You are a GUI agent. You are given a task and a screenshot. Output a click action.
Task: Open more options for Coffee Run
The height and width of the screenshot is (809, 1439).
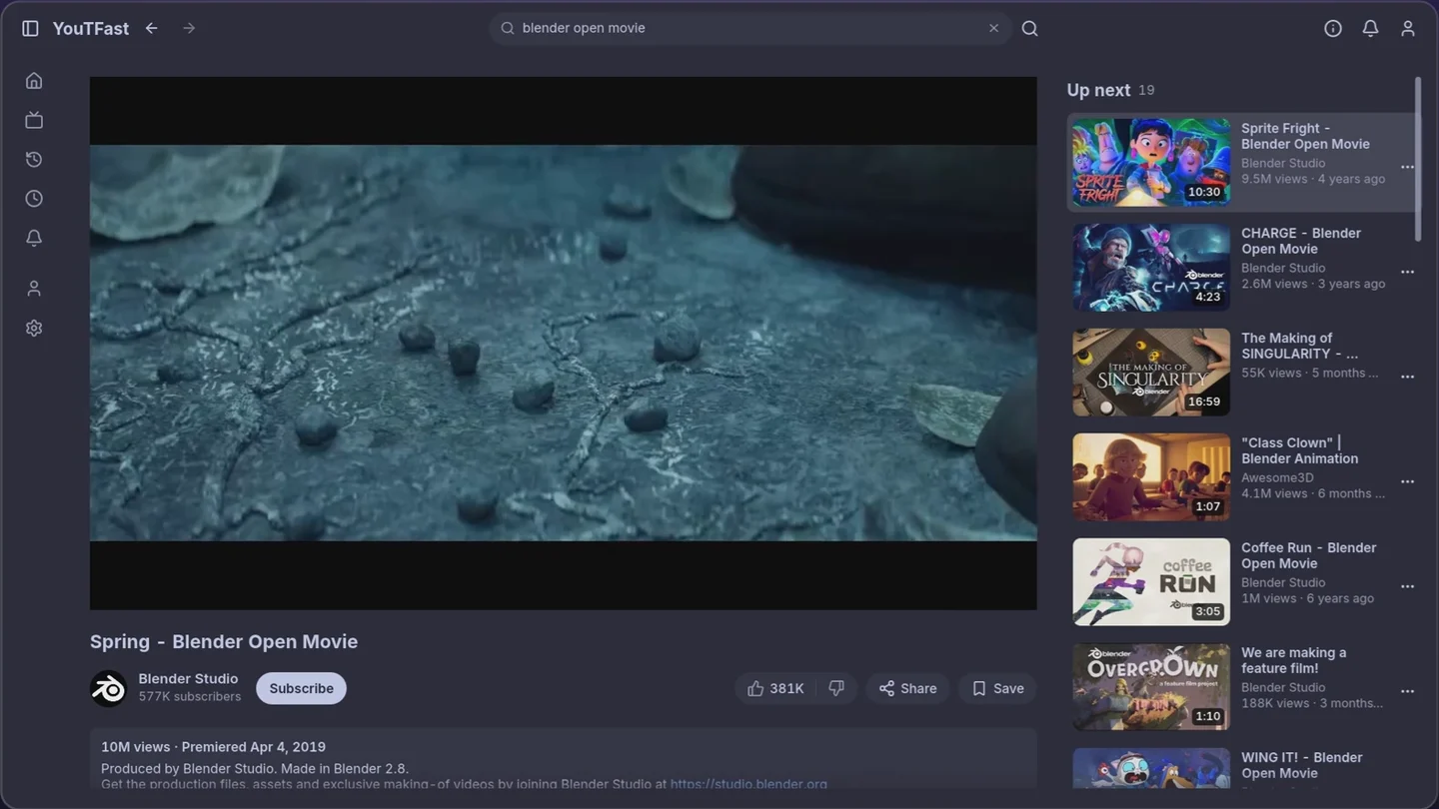pos(1407,586)
